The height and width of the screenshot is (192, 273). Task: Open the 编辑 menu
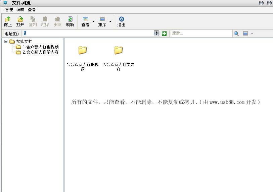[x=20, y=10]
